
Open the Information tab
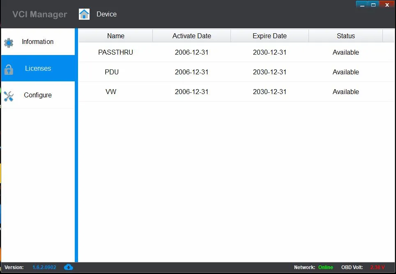pyautogui.click(x=37, y=42)
